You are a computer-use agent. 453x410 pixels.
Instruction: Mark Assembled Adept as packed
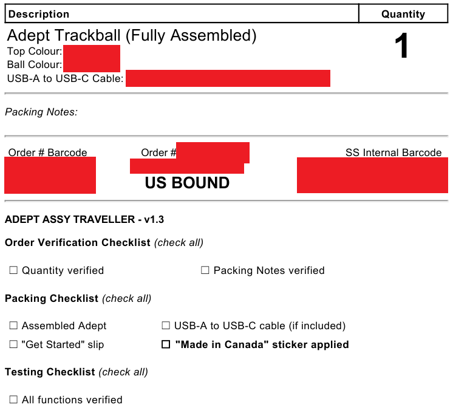click(x=13, y=326)
